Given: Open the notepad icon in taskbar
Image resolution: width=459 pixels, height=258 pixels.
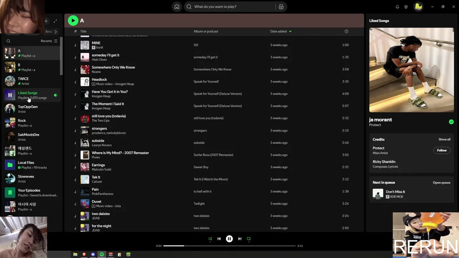Looking at the screenshot, I should (120, 254).
